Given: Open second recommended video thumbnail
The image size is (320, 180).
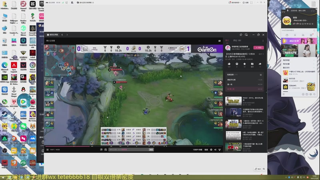Looking at the screenshot, I should pyautogui.click(x=233, y=112).
